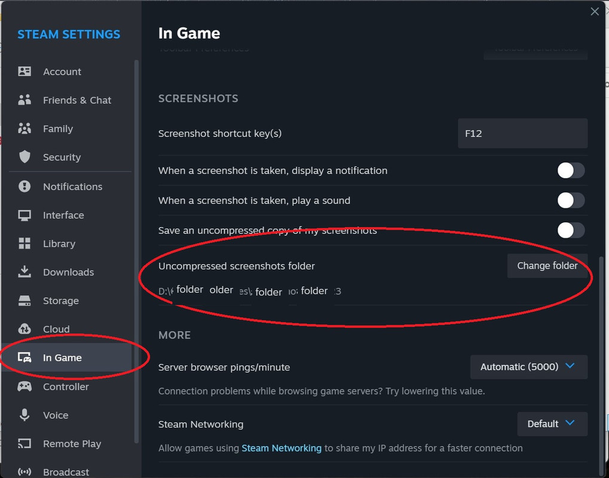Click the Downloads arrow icon
Viewport: 609px width, 478px height.
coord(25,272)
